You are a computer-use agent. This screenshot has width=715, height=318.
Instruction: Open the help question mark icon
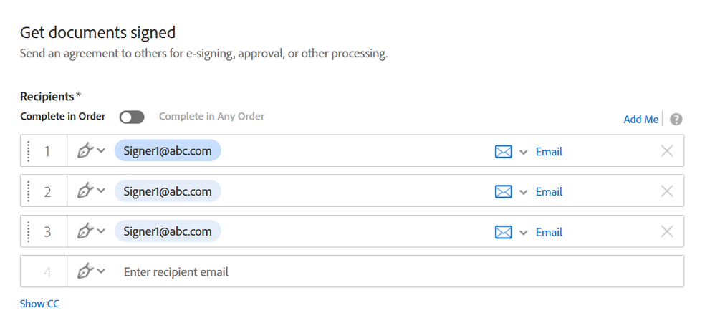[676, 120]
